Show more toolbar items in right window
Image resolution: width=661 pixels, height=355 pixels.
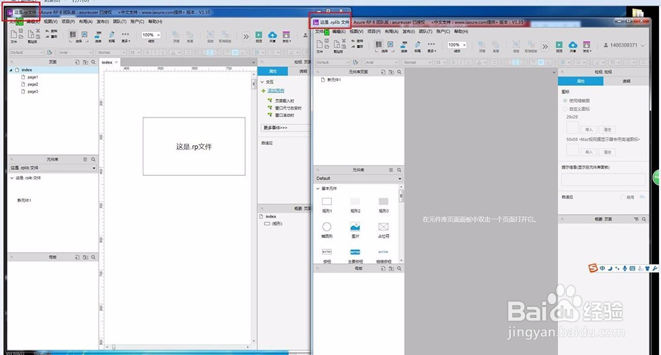tap(545, 46)
